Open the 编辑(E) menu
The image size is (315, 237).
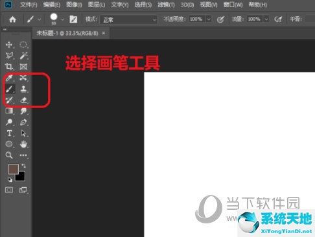point(52,5)
